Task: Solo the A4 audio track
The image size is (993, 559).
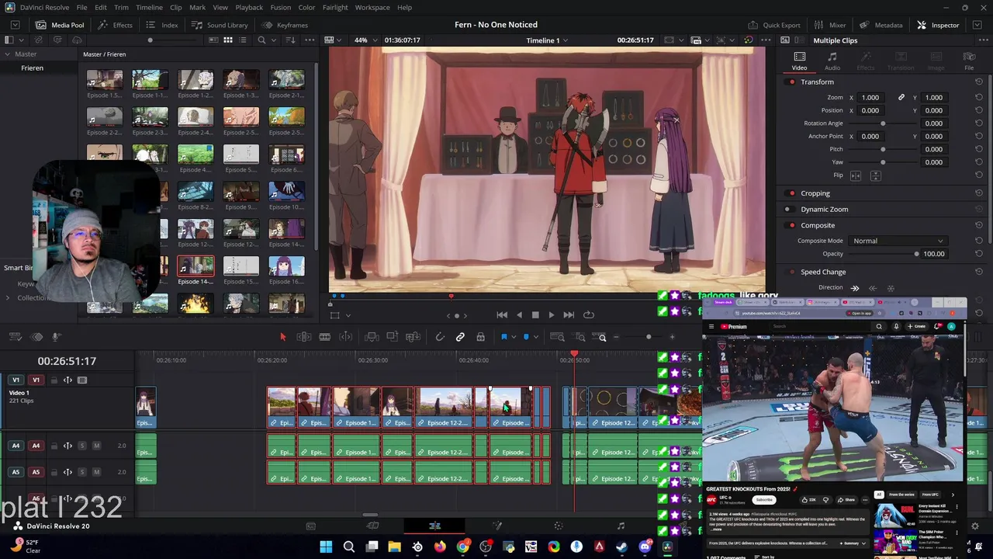Action: (x=82, y=446)
